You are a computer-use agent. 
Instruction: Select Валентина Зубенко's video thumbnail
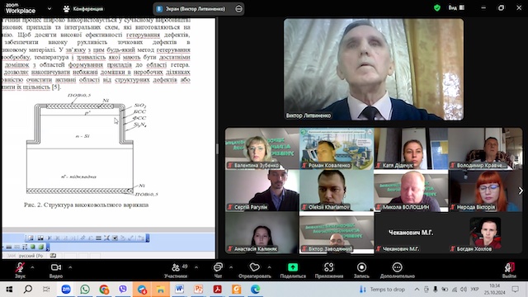point(262,148)
